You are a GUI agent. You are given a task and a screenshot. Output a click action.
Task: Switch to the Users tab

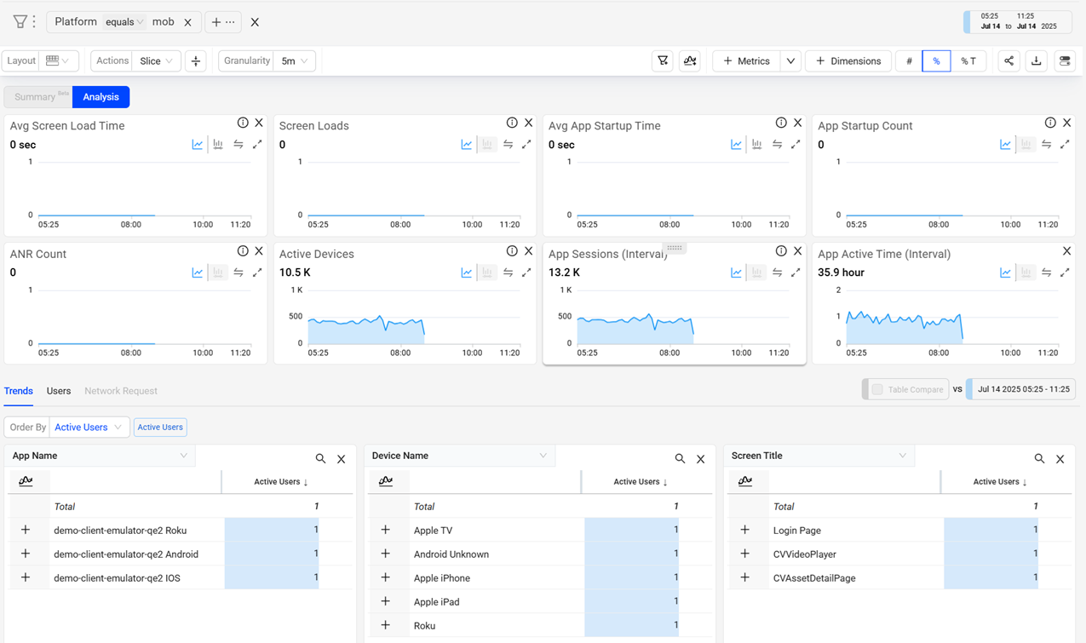(59, 391)
